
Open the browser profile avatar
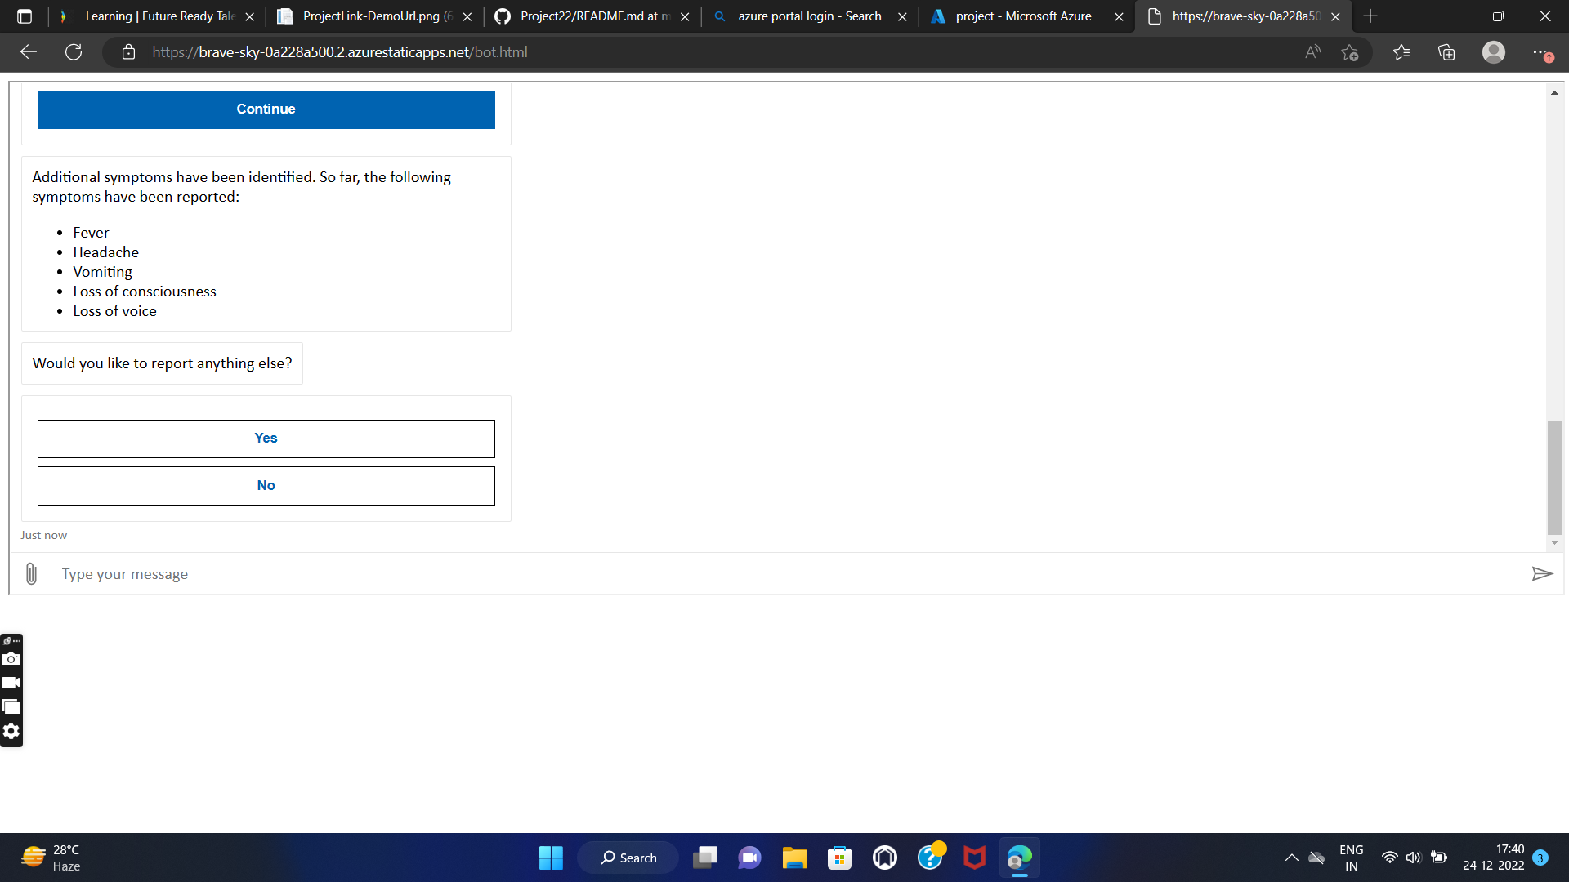point(1494,52)
